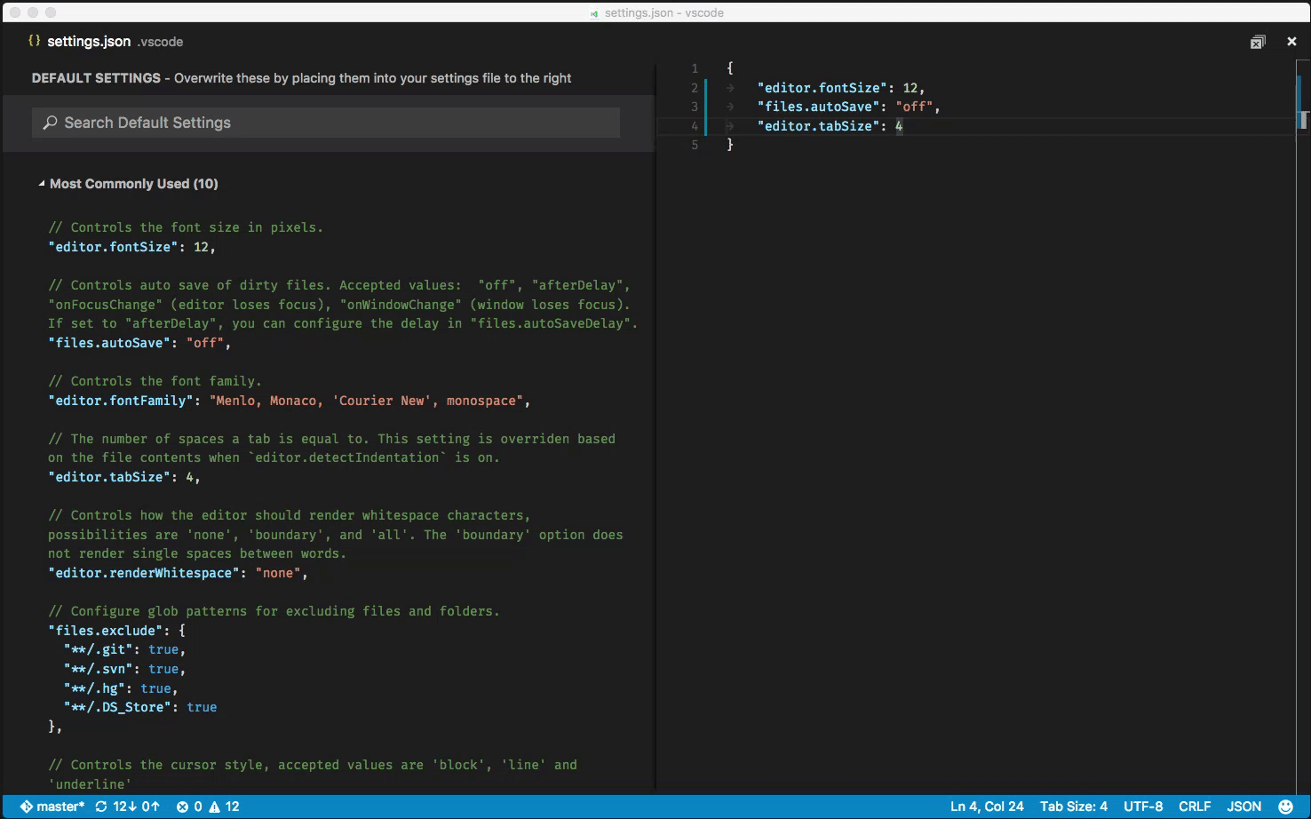The height and width of the screenshot is (819, 1311).
Task: Click line number 5 in the right editor gutter
Action: (x=695, y=145)
